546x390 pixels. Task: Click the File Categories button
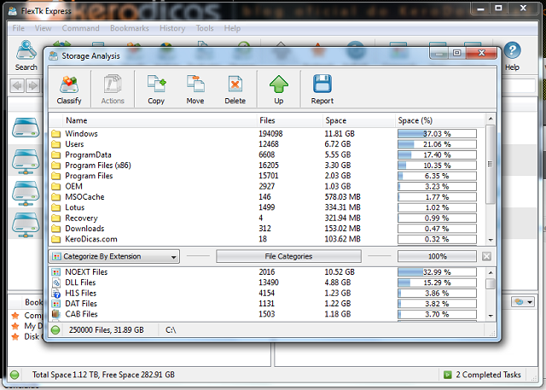coord(288,256)
